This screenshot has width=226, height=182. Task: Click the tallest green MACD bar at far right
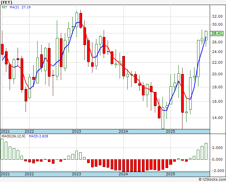click(206, 151)
